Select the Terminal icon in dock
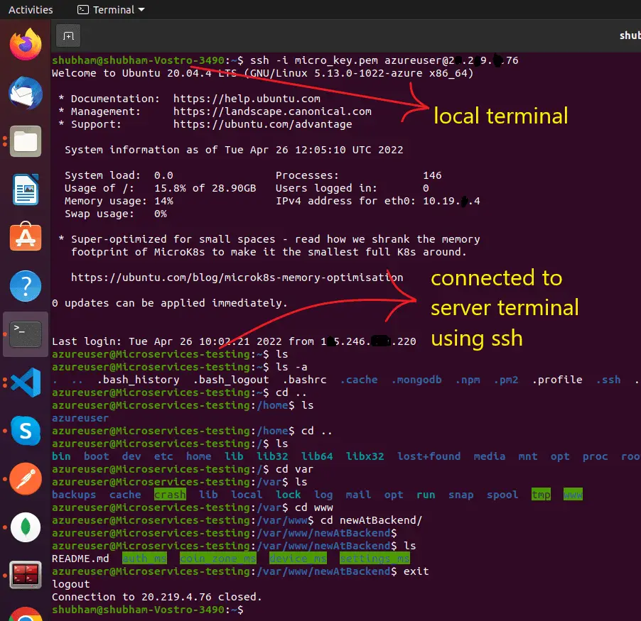 click(x=26, y=334)
